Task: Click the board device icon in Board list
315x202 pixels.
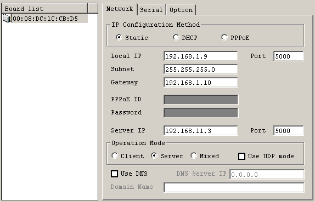Action: pos(7,19)
